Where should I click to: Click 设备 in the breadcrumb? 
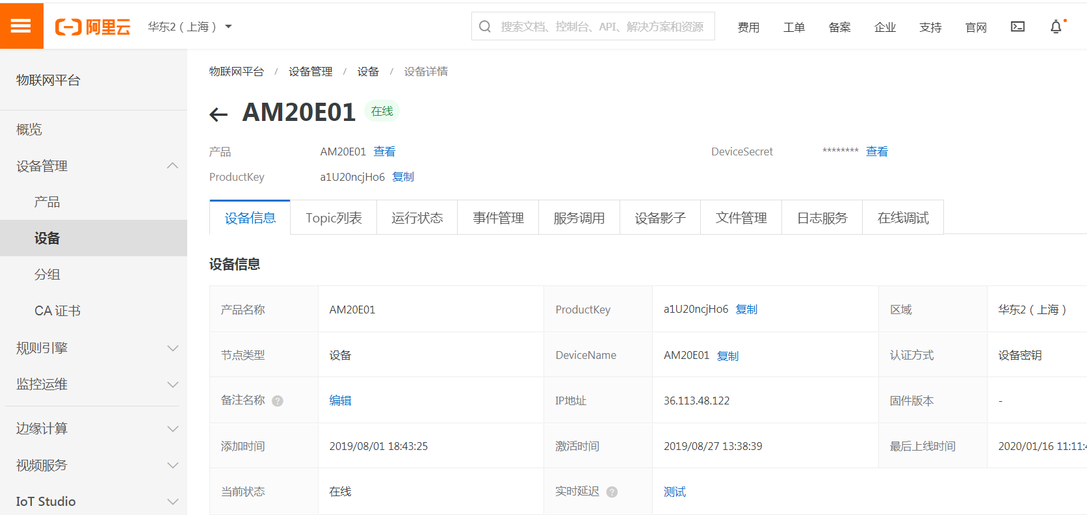[368, 72]
